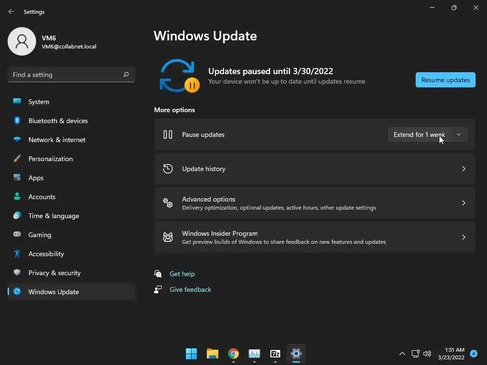
Task: Open the Windows Insider Program row
Action: (x=315, y=237)
